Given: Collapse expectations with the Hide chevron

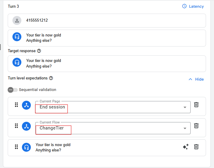Looking at the screenshot, I should (190, 79).
